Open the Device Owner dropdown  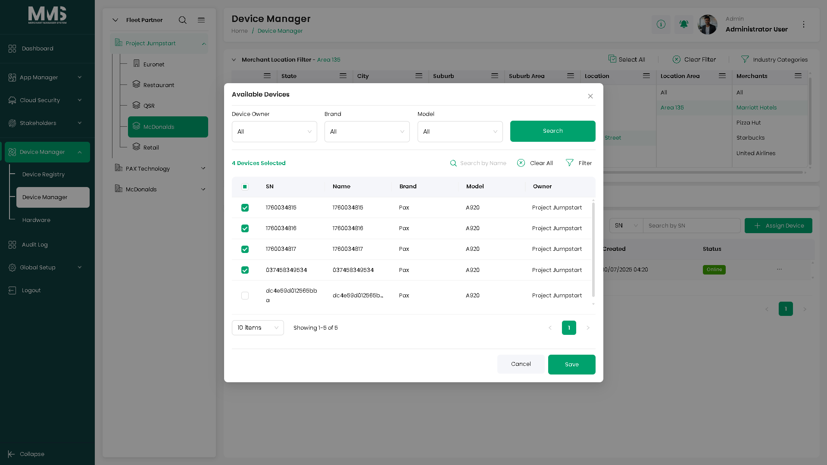coord(275,132)
